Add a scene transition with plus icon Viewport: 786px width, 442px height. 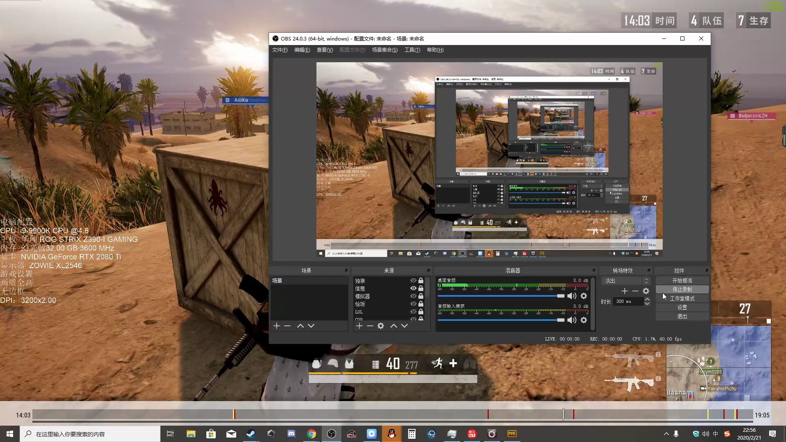pos(625,291)
